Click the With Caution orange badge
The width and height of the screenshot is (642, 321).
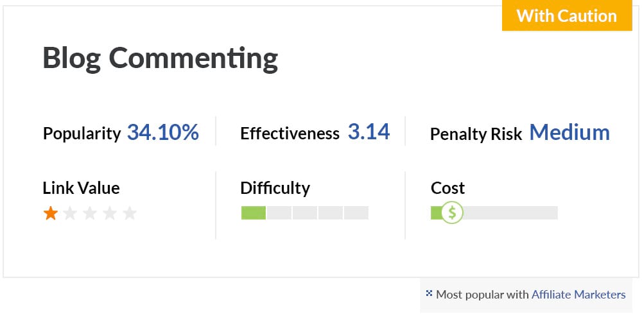[x=567, y=15]
